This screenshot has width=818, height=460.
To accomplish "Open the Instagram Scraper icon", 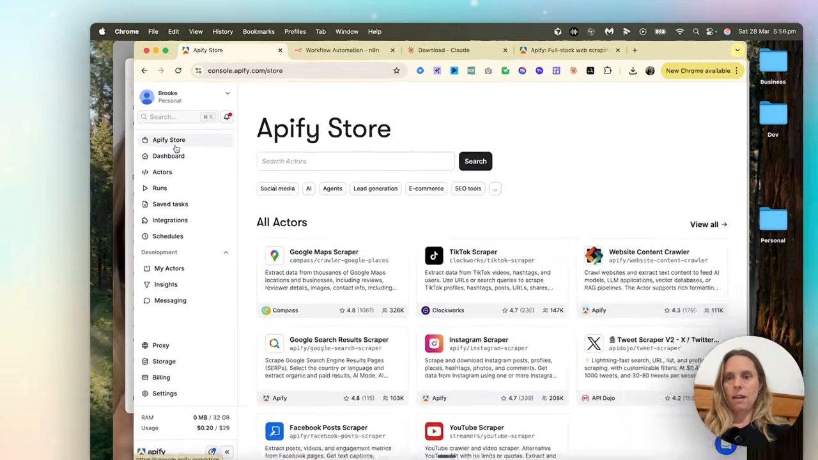I will pyautogui.click(x=434, y=344).
